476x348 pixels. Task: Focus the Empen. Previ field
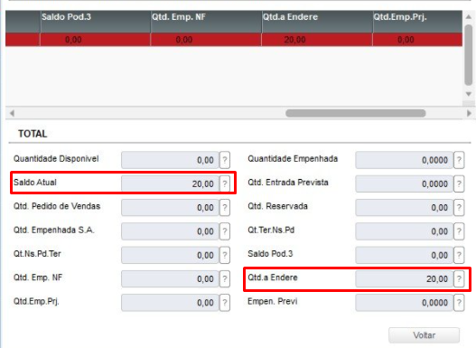tap(405, 303)
